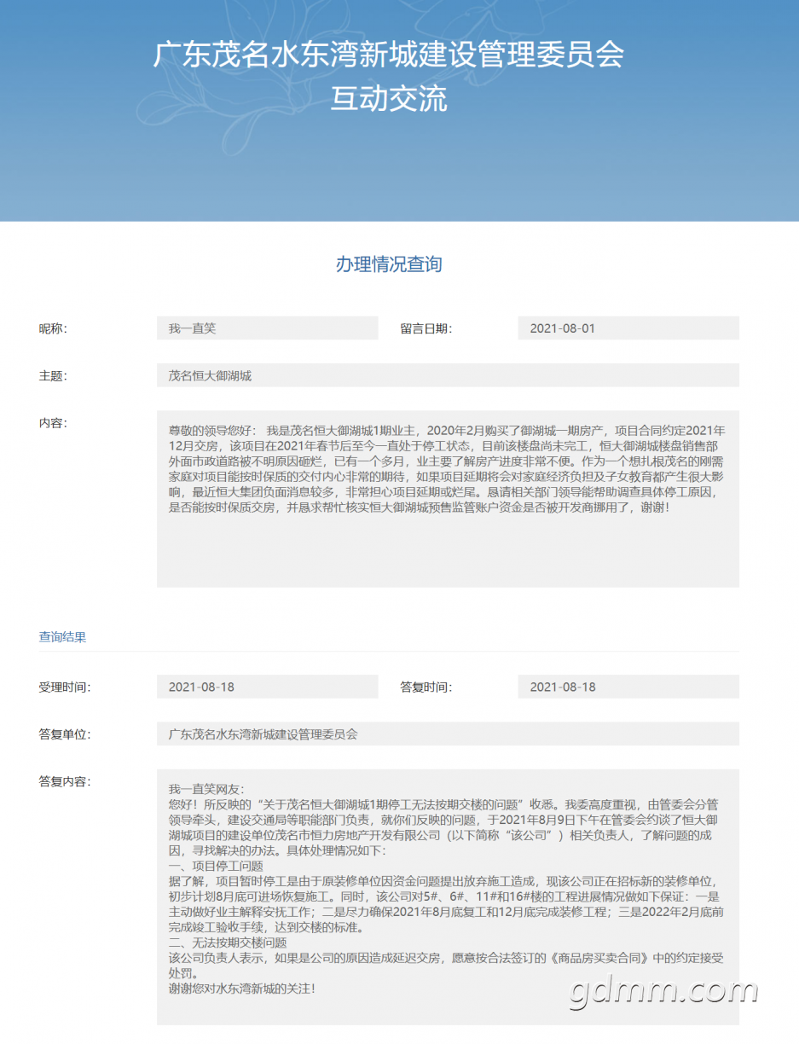This screenshot has height=1044, width=799.
Task: Click the line 二、无法按期交楼问题 in the reply
Action: coord(228,942)
